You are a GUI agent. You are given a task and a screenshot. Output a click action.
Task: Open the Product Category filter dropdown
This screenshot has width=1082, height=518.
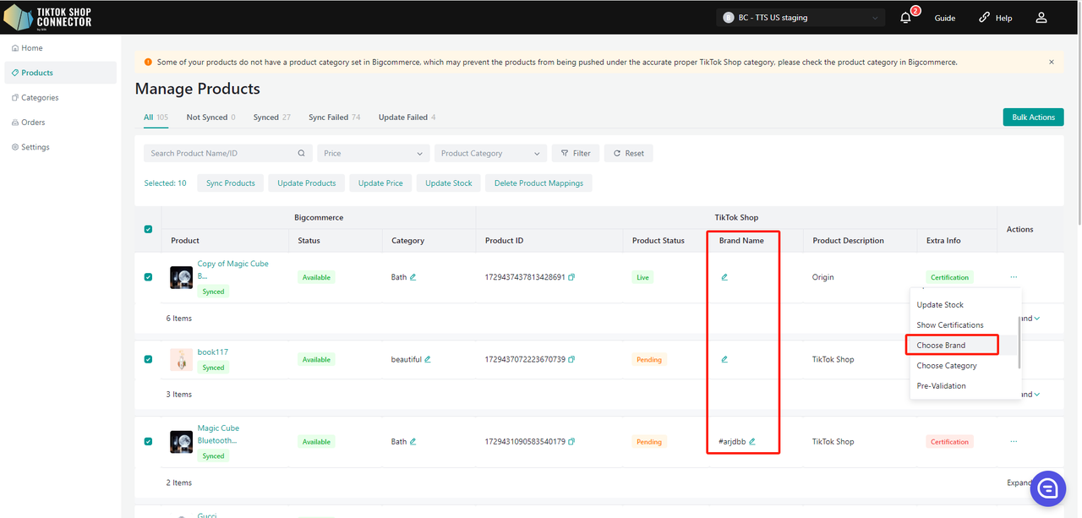click(x=490, y=153)
